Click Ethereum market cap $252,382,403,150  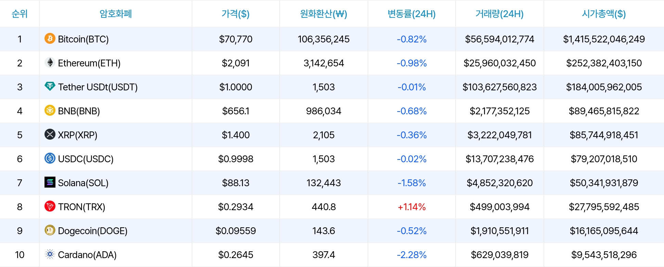604,63
